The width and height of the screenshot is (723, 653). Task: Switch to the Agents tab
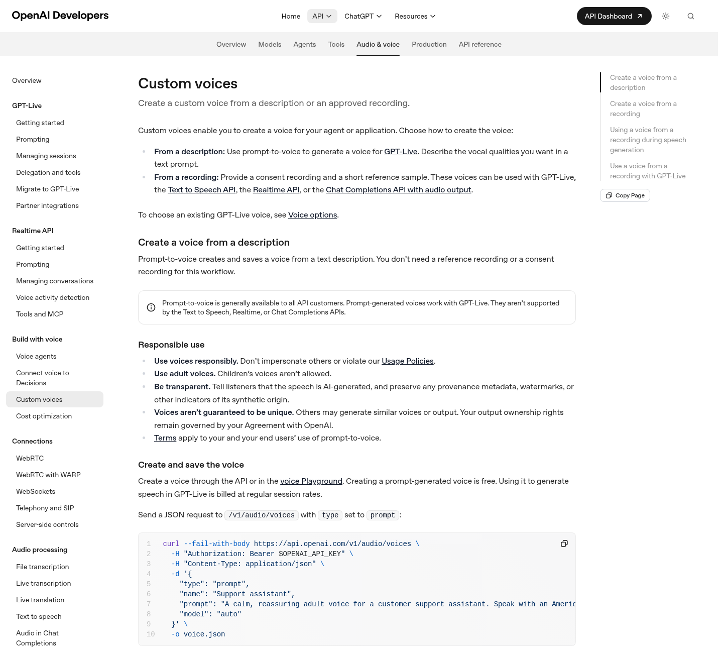pos(305,44)
